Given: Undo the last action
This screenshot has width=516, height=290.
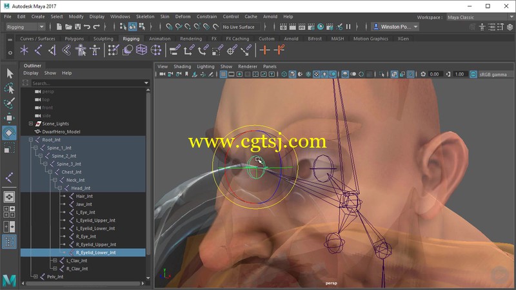Looking at the screenshot, I should click(87, 26).
